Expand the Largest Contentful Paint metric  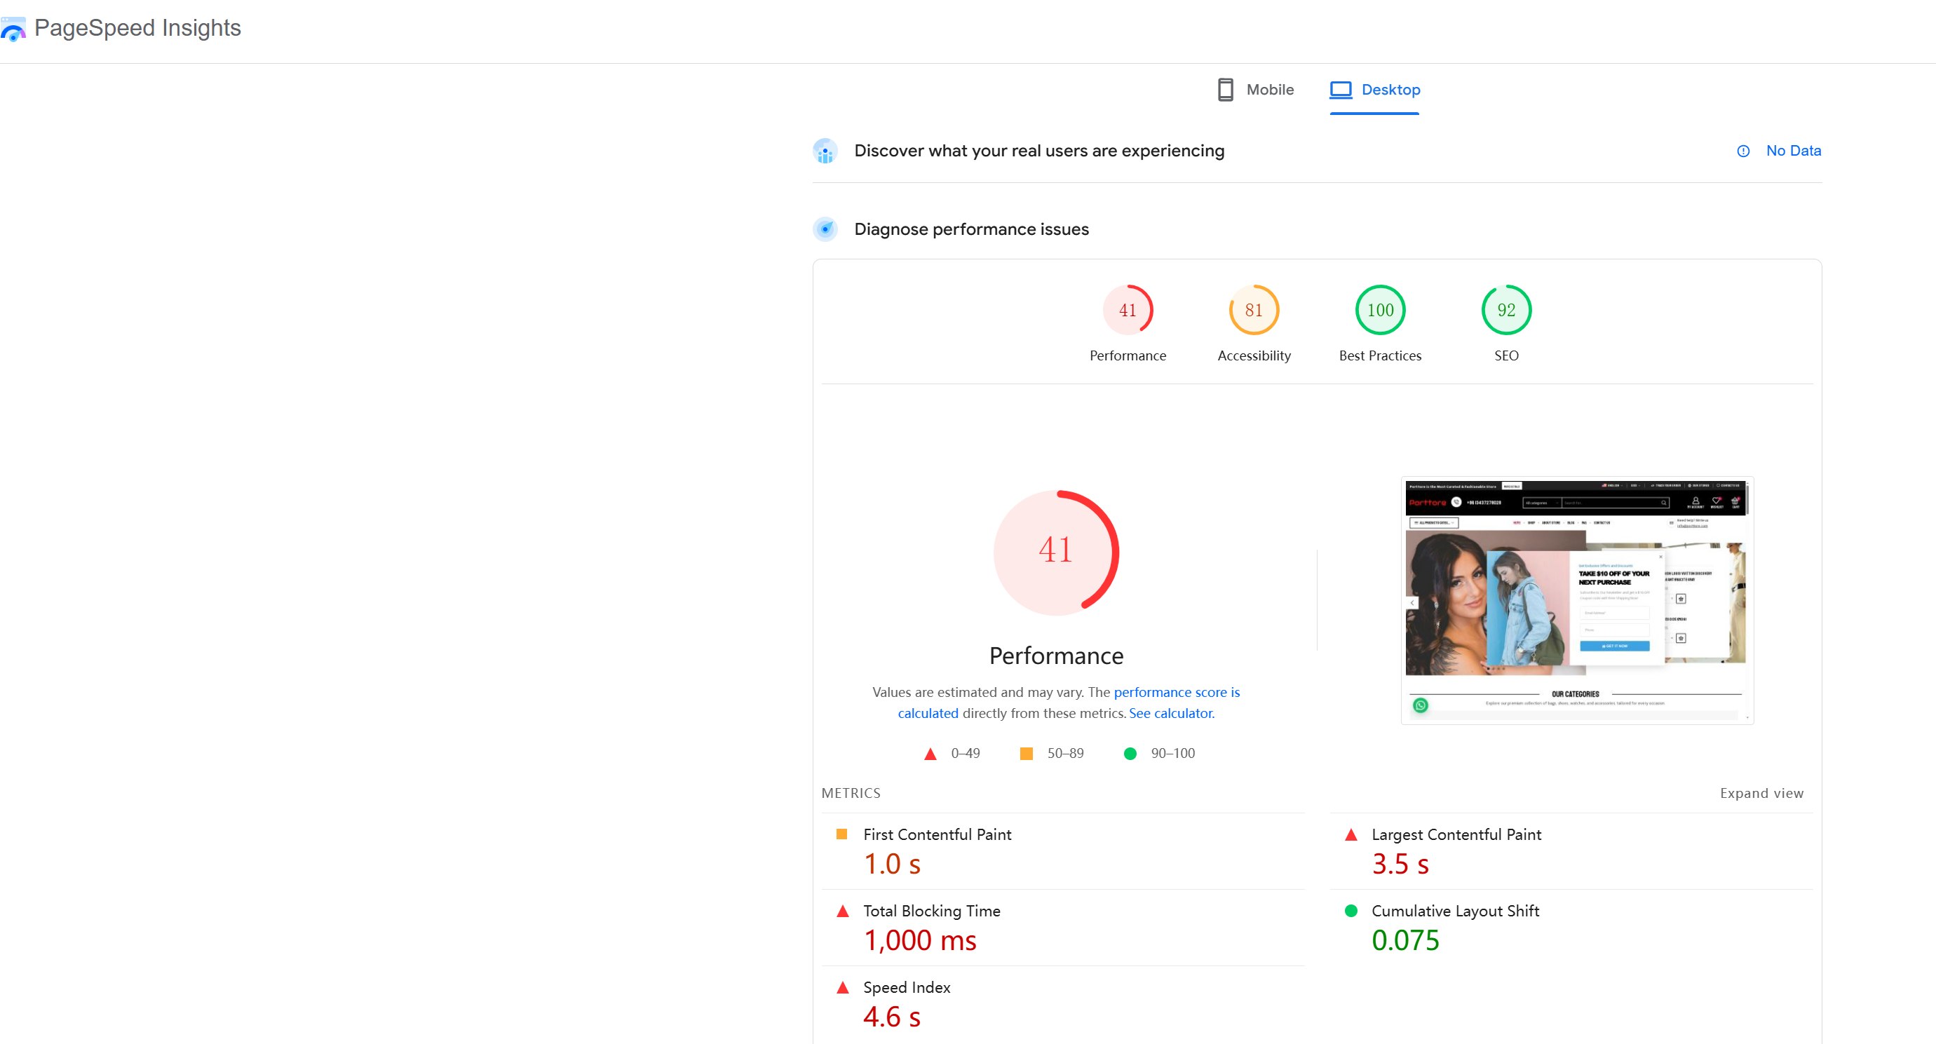[1456, 834]
